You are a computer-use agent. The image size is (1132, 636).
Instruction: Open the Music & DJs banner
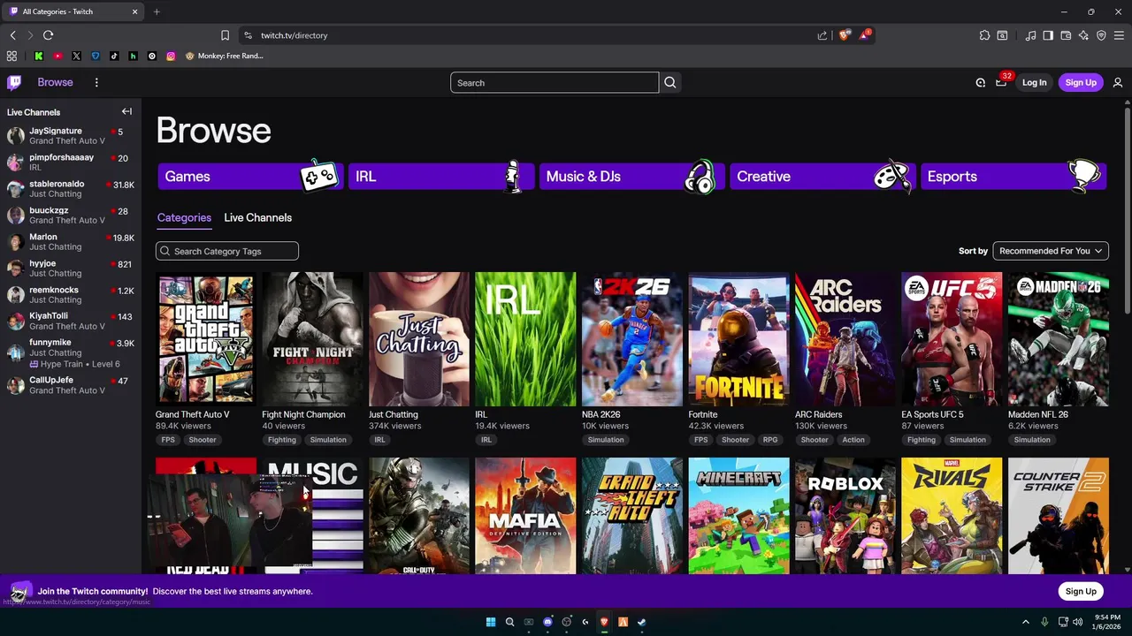tap(631, 176)
